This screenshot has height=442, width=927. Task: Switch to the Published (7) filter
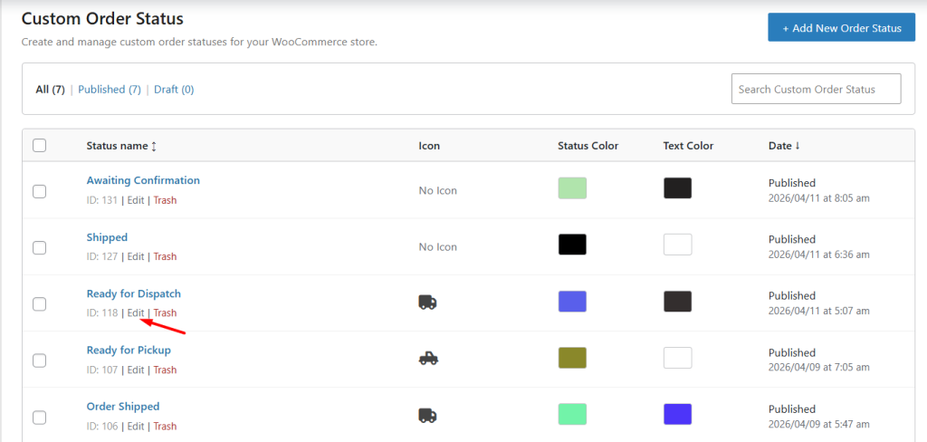point(109,90)
